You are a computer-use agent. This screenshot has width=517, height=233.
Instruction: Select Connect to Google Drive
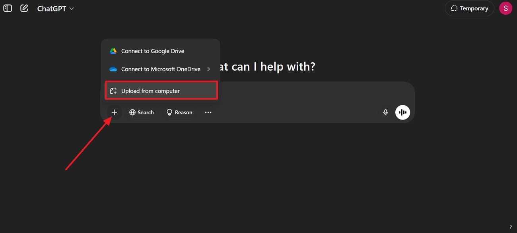tap(152, 51)
